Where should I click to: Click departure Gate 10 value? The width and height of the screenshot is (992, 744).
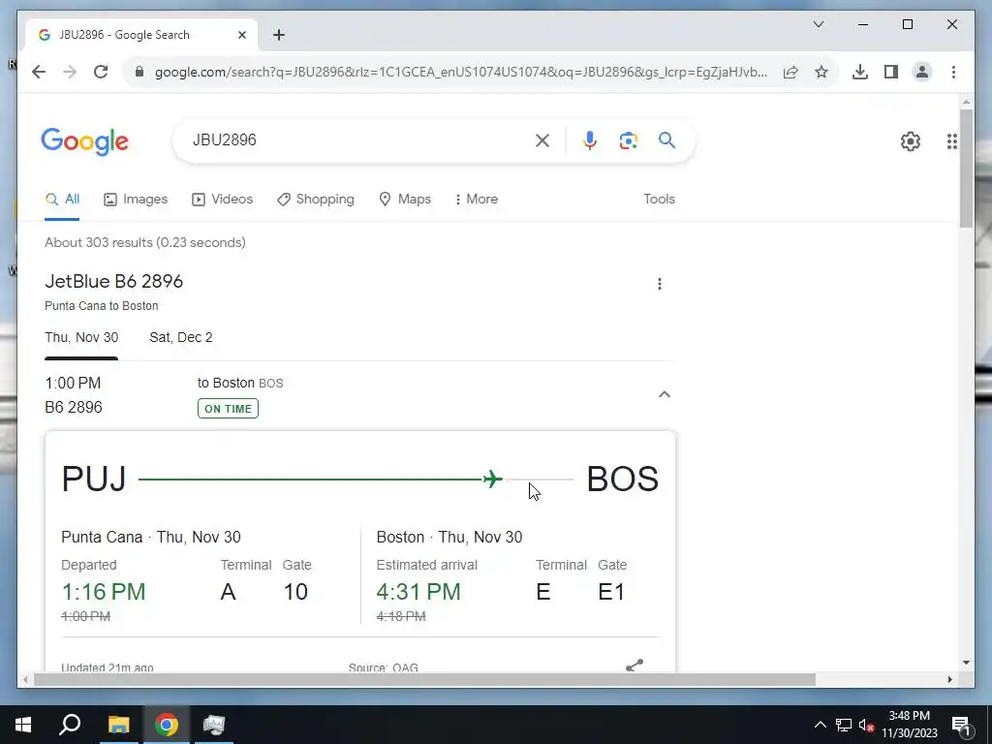pos(294,592)
